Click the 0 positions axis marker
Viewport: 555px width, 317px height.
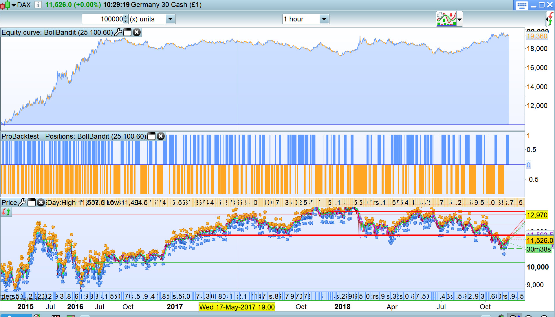click(528, 165)
